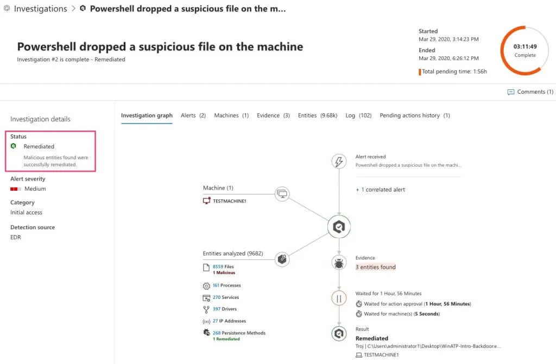Open the 268 Persistence Methods link
The image size is (556, 364).
click(239, 333)
